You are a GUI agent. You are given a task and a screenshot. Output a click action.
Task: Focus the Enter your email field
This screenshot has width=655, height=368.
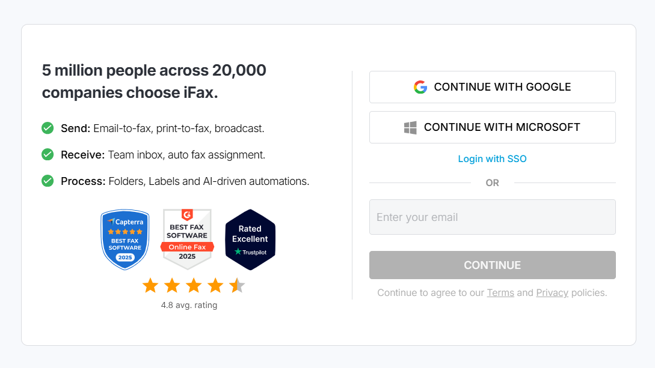[x=492, y=217]
